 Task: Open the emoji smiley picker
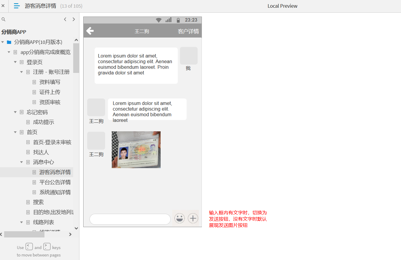179,218
